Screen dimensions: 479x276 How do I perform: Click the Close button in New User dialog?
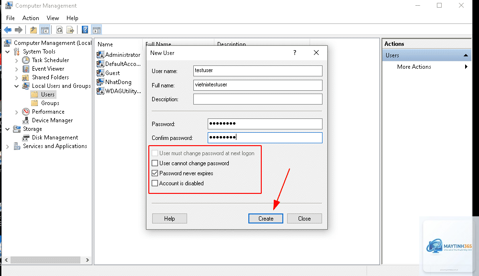pos(304,218)
